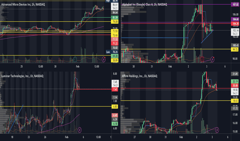Click the purple 107.82 price label
240x141 pixels.
[235, 4]
